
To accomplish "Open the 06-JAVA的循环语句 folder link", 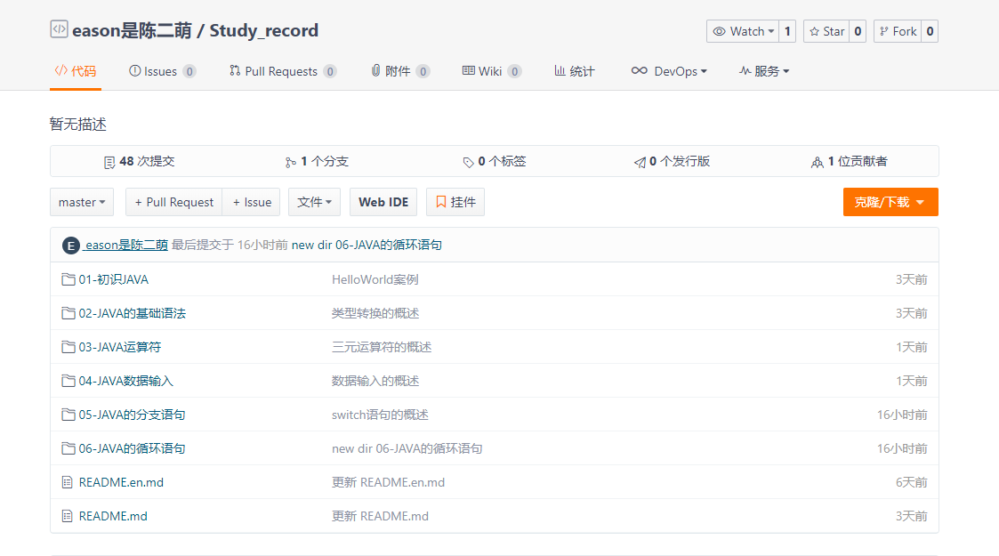I will pyautogui.click(x=132, y=448).
